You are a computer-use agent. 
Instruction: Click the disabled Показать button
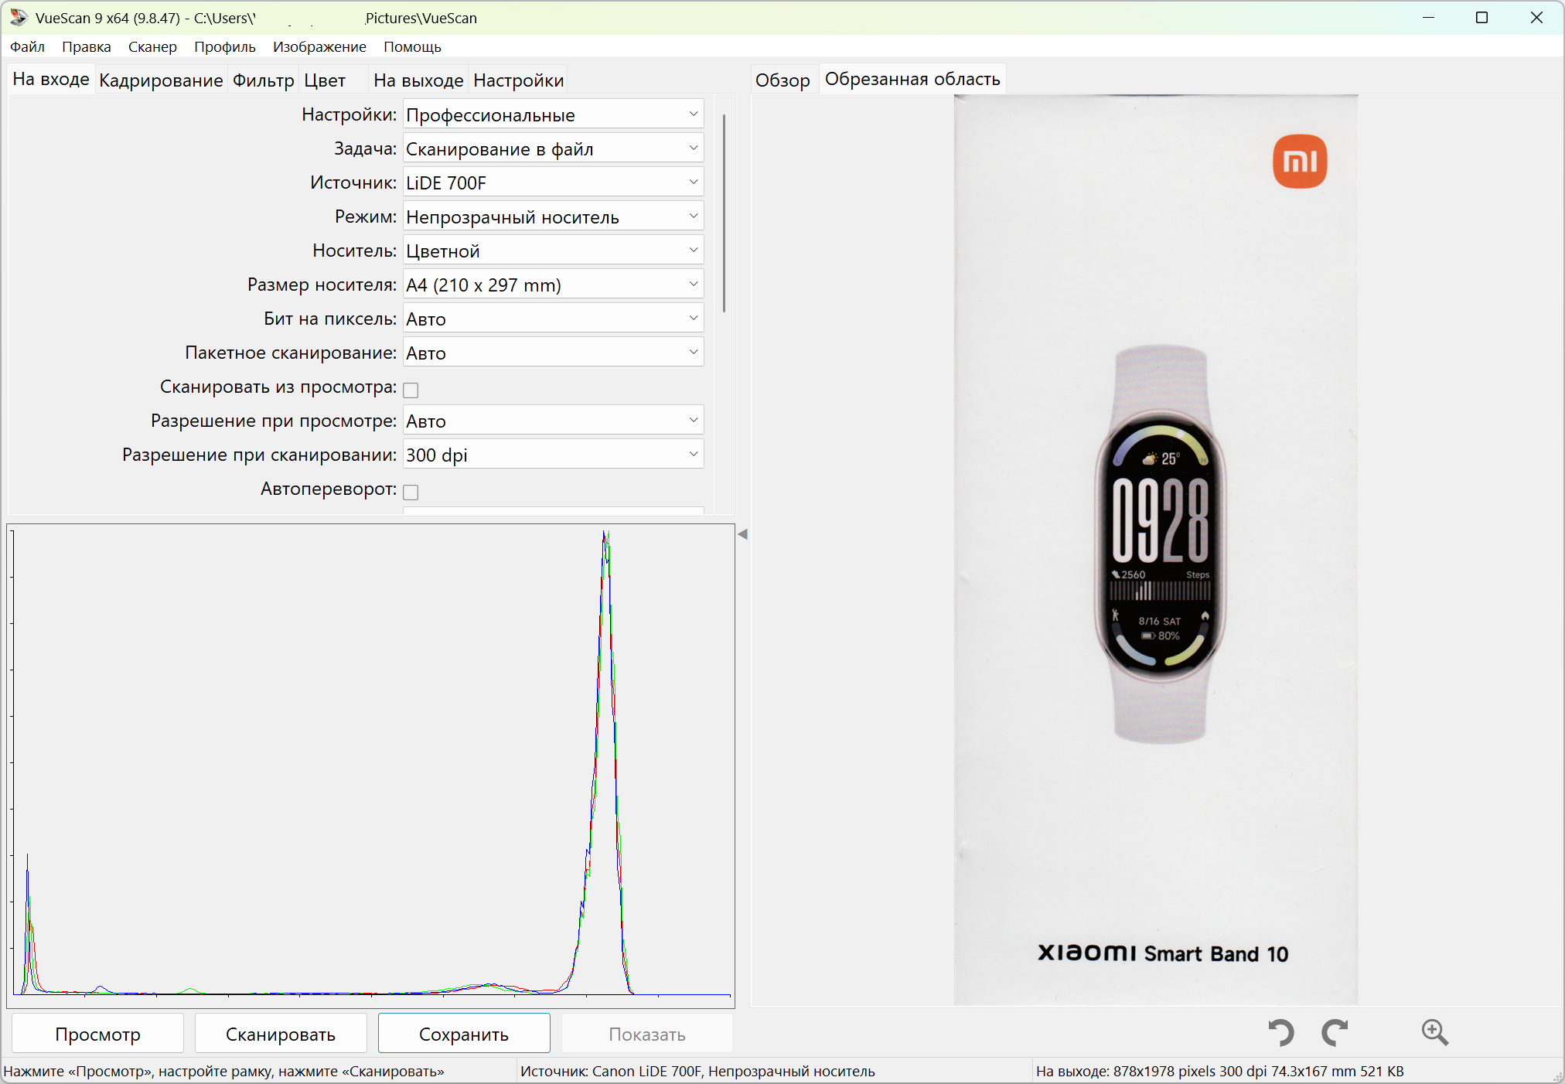647,1034
